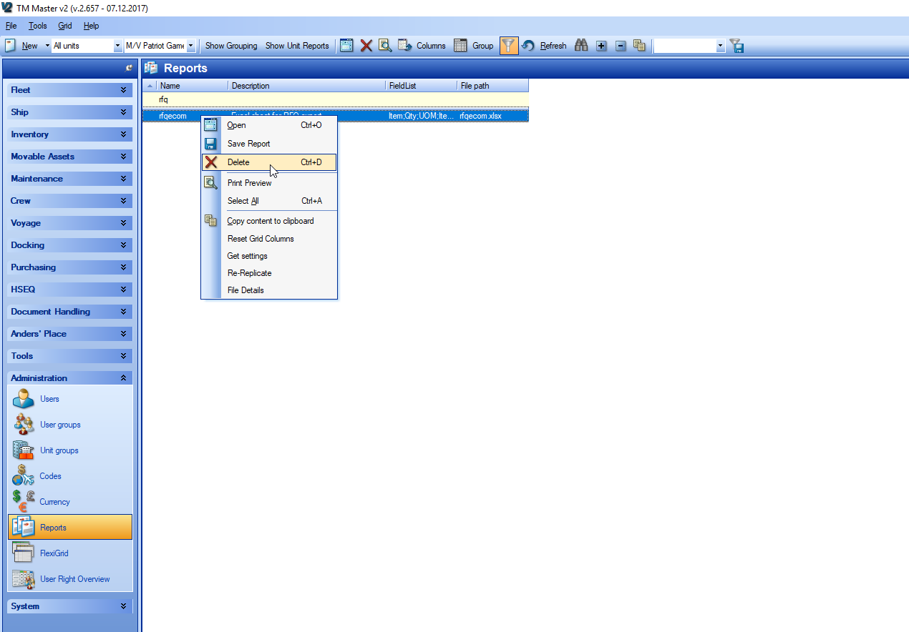Click the Description column header
The height and width of the screenshot is (632, 909).
coord(306,86)
